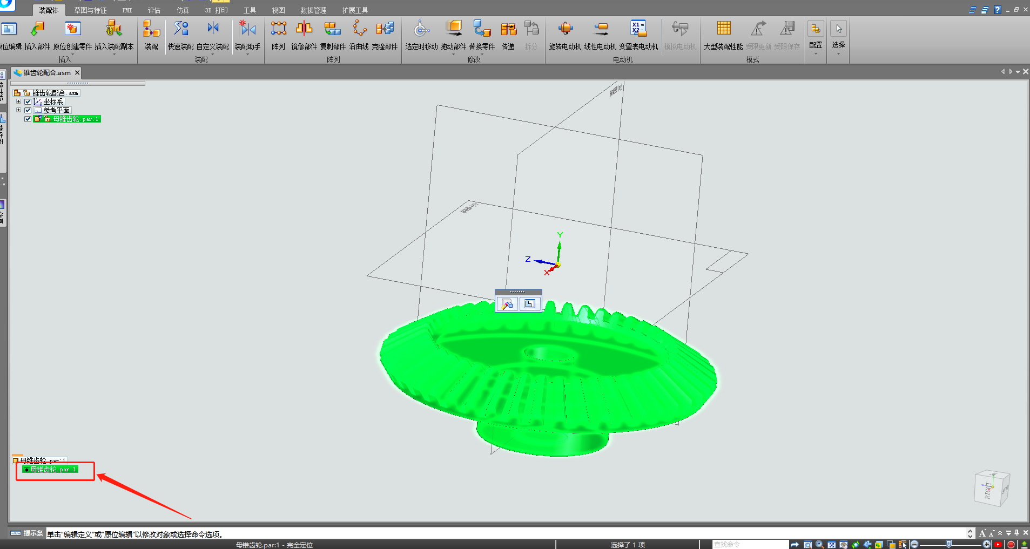Expand the 坐标系 tree node
This screenshot has width=1030, height=549.
click(18, 101)
